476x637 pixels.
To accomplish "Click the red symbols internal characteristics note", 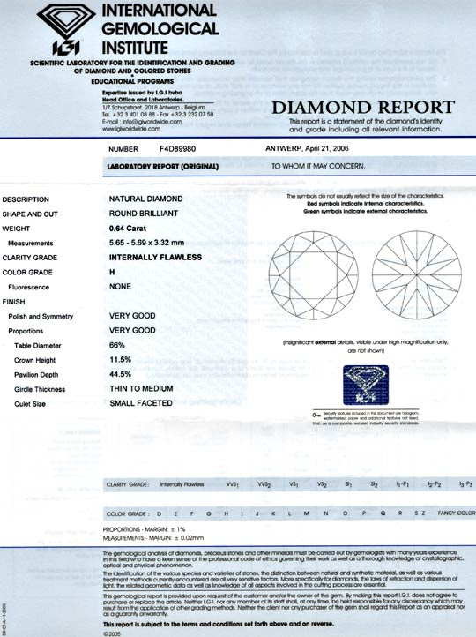I will (366, 204).
